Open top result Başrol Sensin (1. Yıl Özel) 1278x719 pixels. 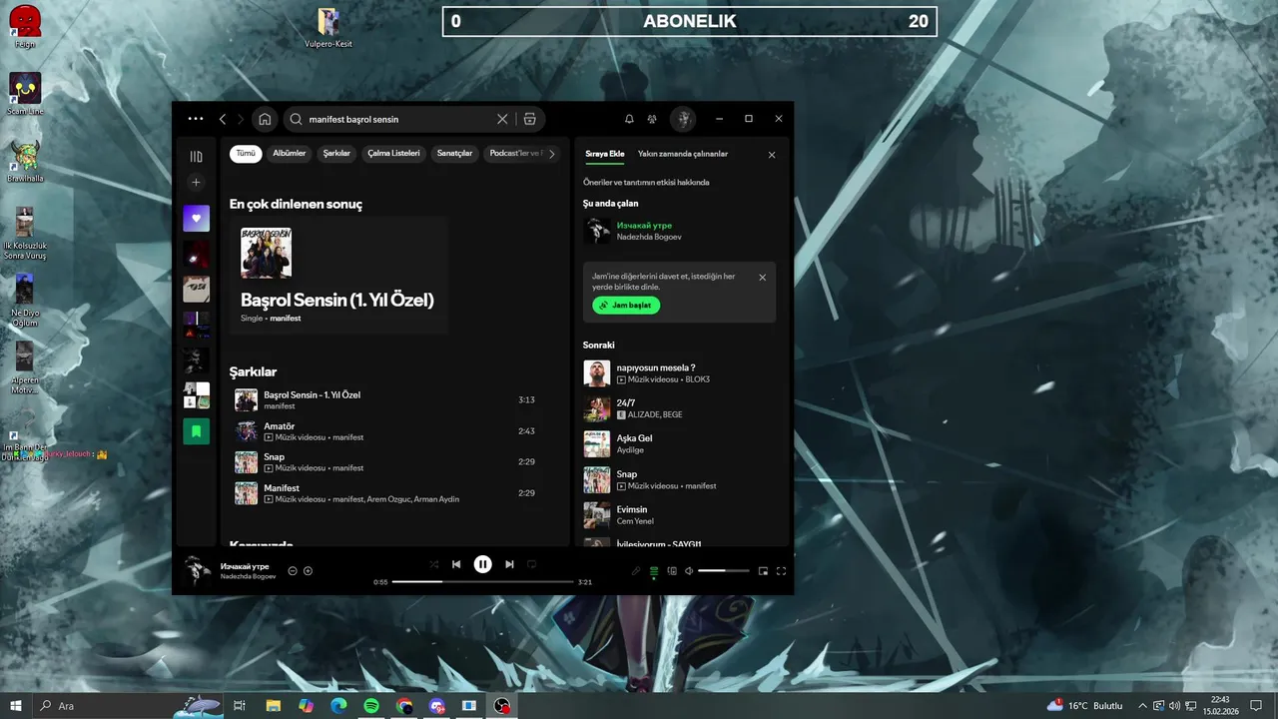tap(338, 274)
